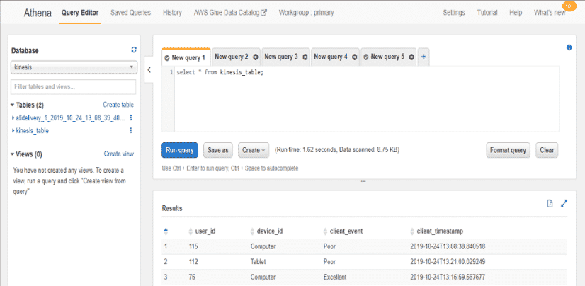The width and height of the screenshot is (585, 286).
Task: Select the Tablet device cell
Action: [259, 262]
